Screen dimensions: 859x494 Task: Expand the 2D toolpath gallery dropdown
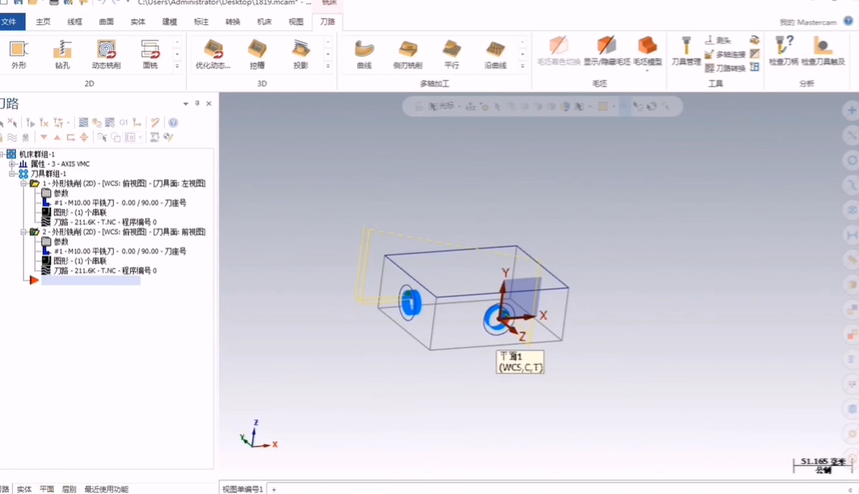[177, 67]
